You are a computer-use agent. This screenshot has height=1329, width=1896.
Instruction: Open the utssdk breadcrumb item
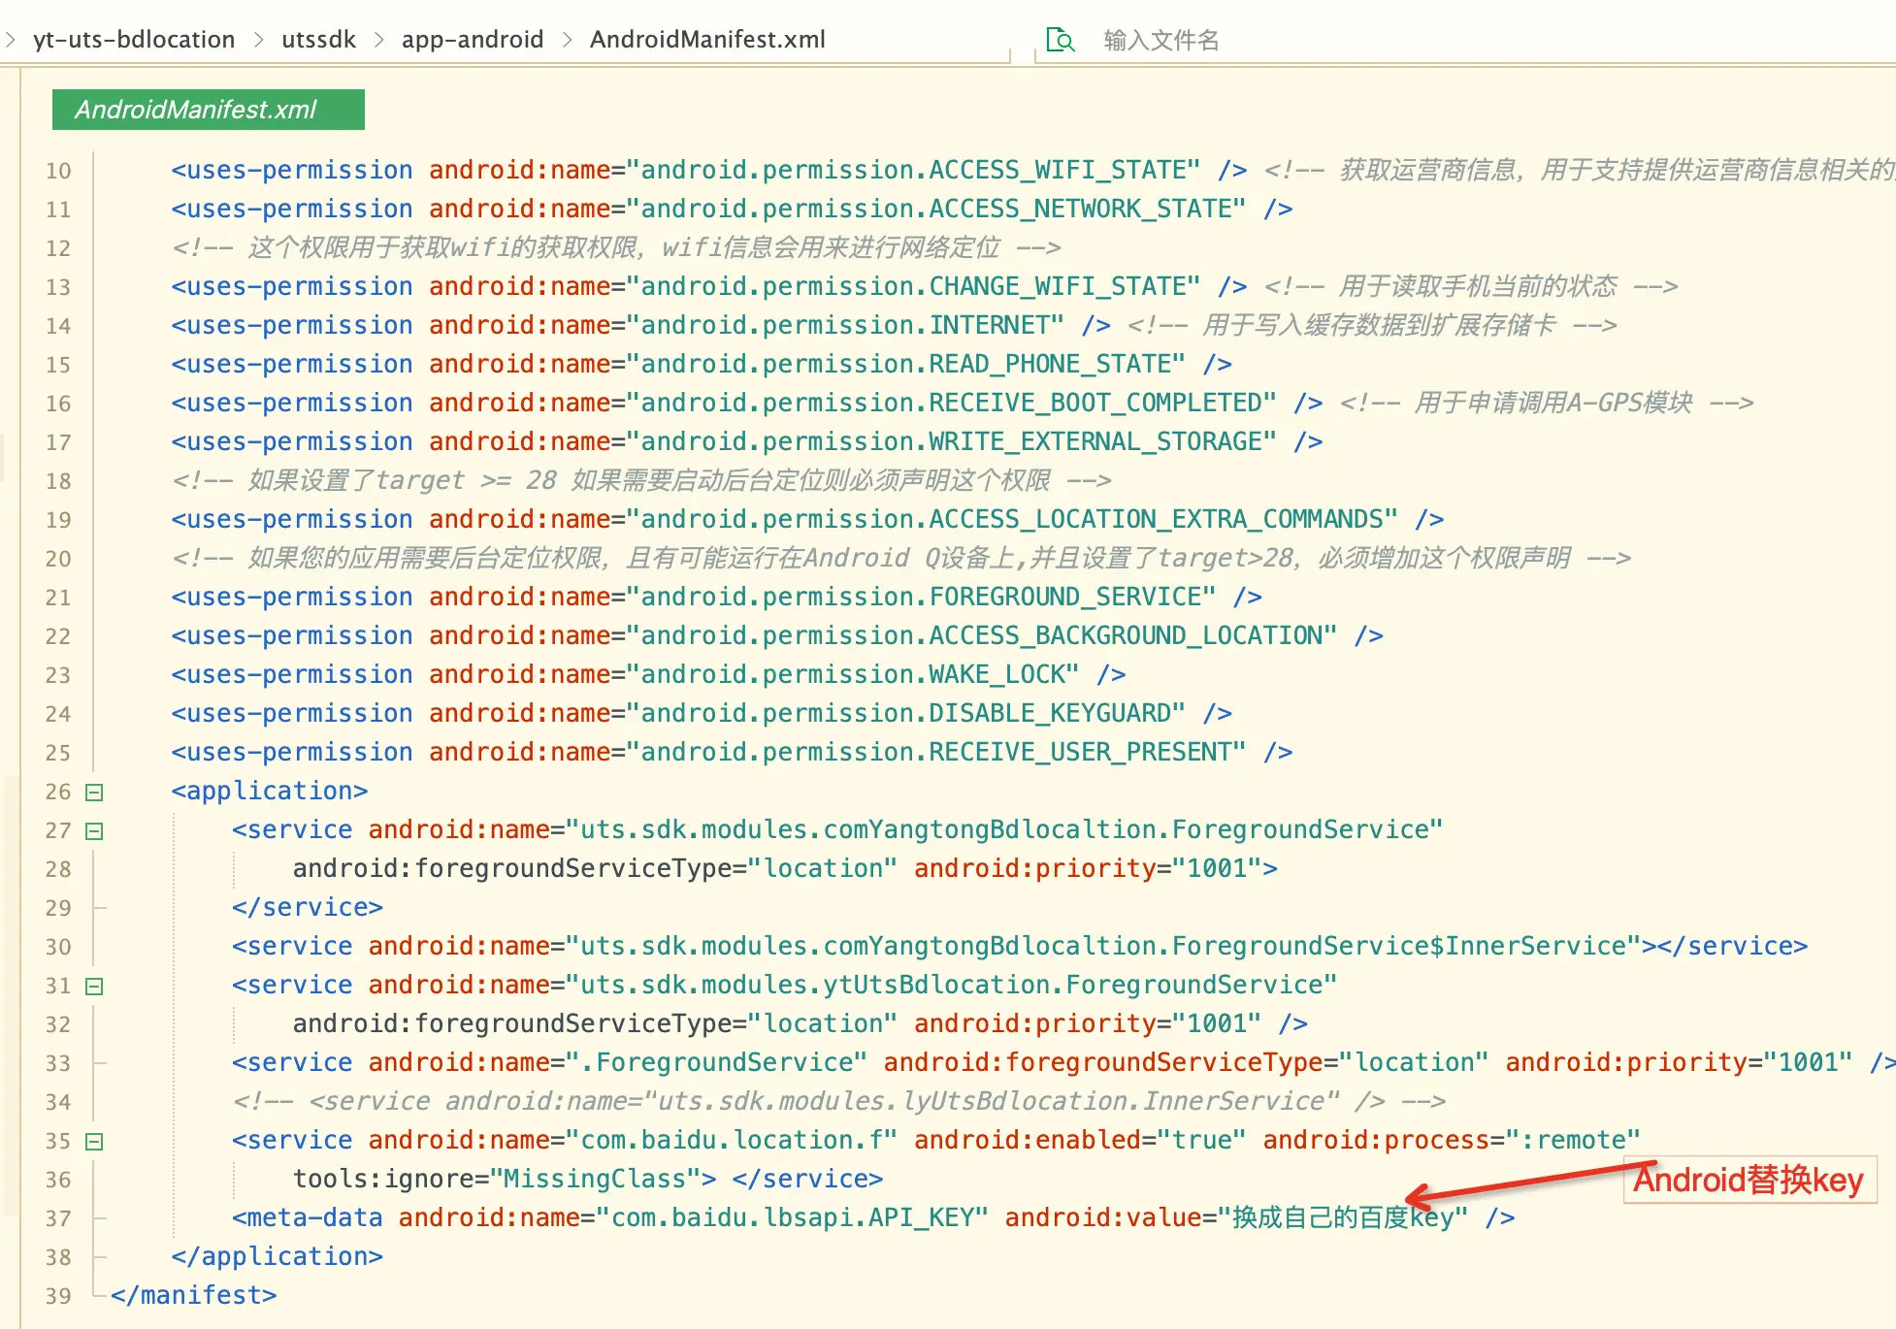(318, 40)
